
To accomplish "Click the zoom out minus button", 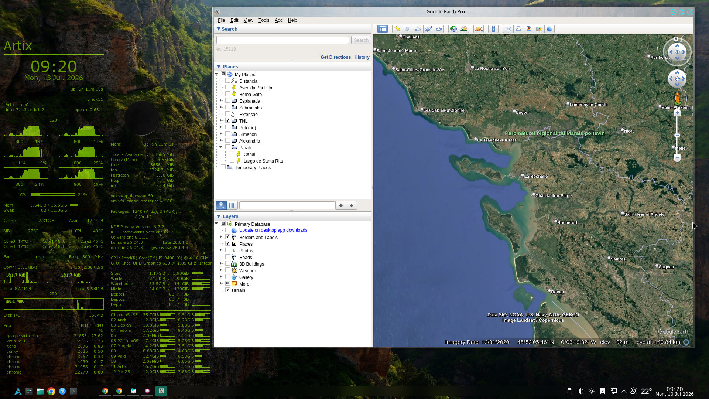I will tap(677, 158).
